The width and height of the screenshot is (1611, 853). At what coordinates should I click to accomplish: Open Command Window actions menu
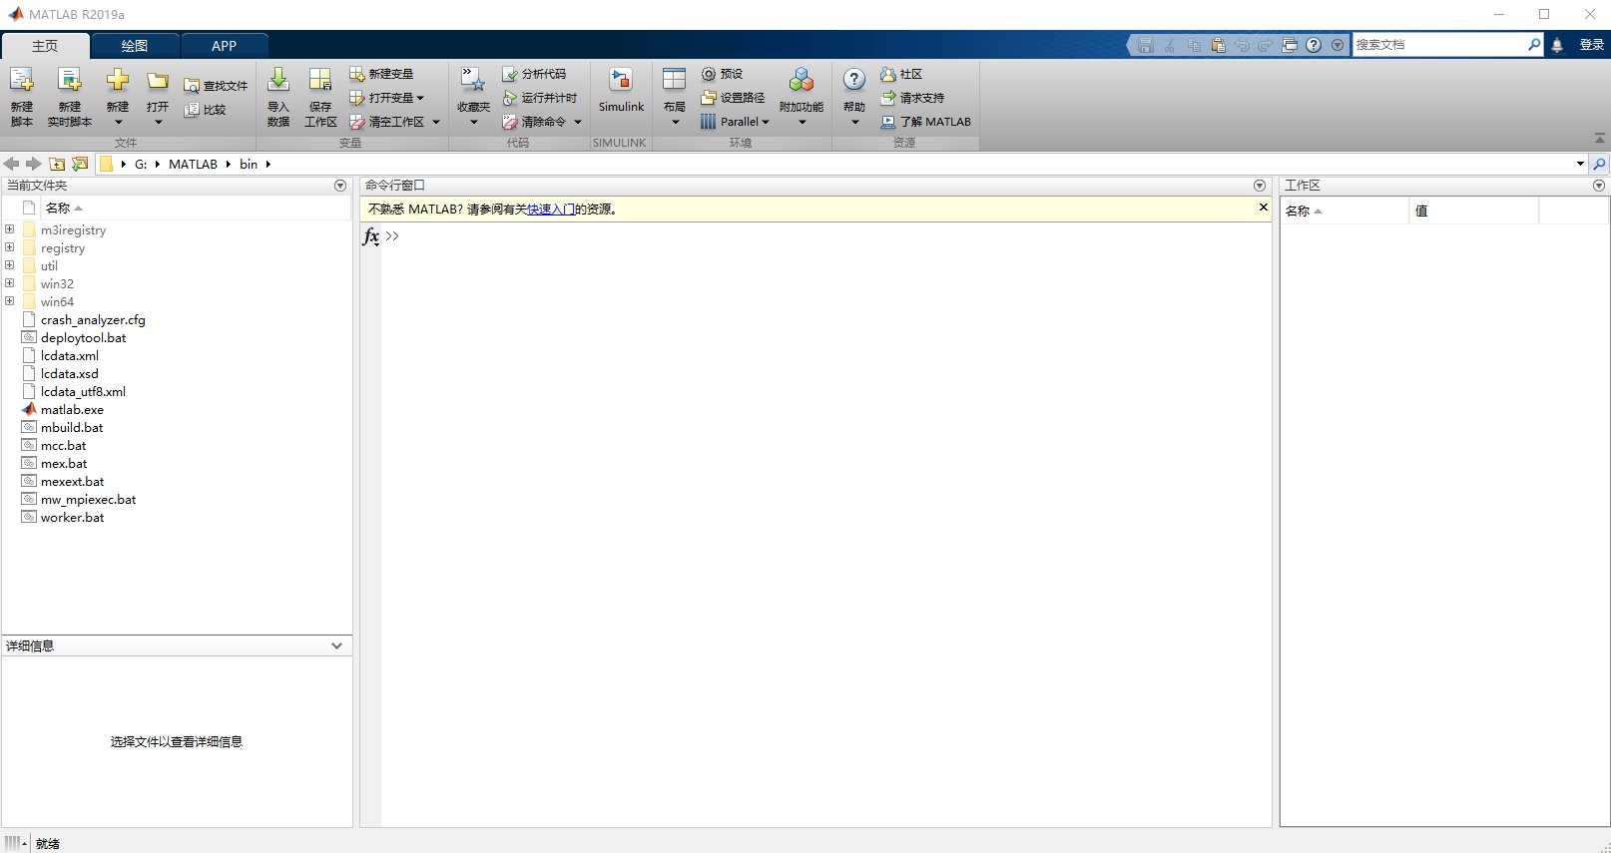[1260, 186]
